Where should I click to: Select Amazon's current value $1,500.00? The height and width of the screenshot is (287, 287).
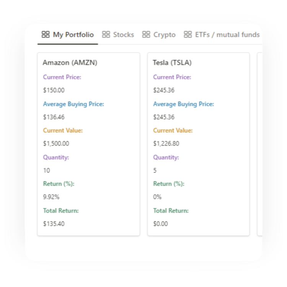pos(56,143)
